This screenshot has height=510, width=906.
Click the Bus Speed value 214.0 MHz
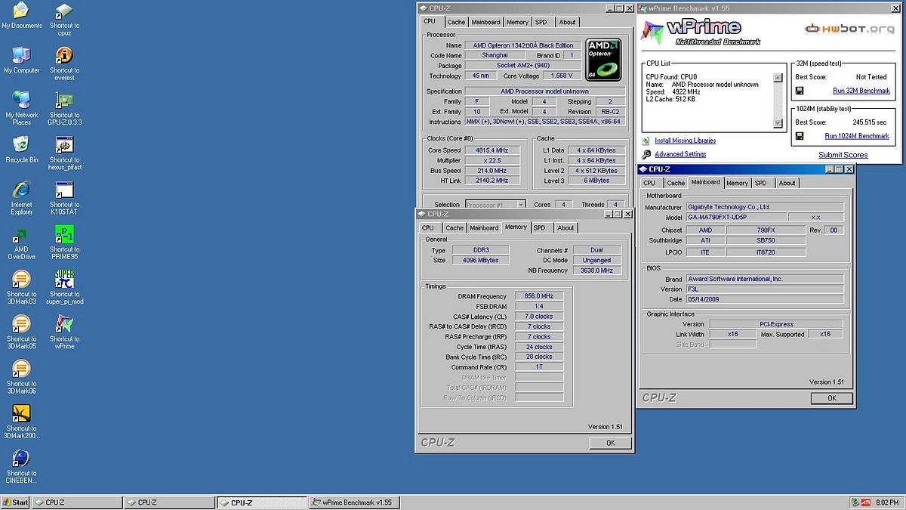pyautogui.click(x=492, y=171)
